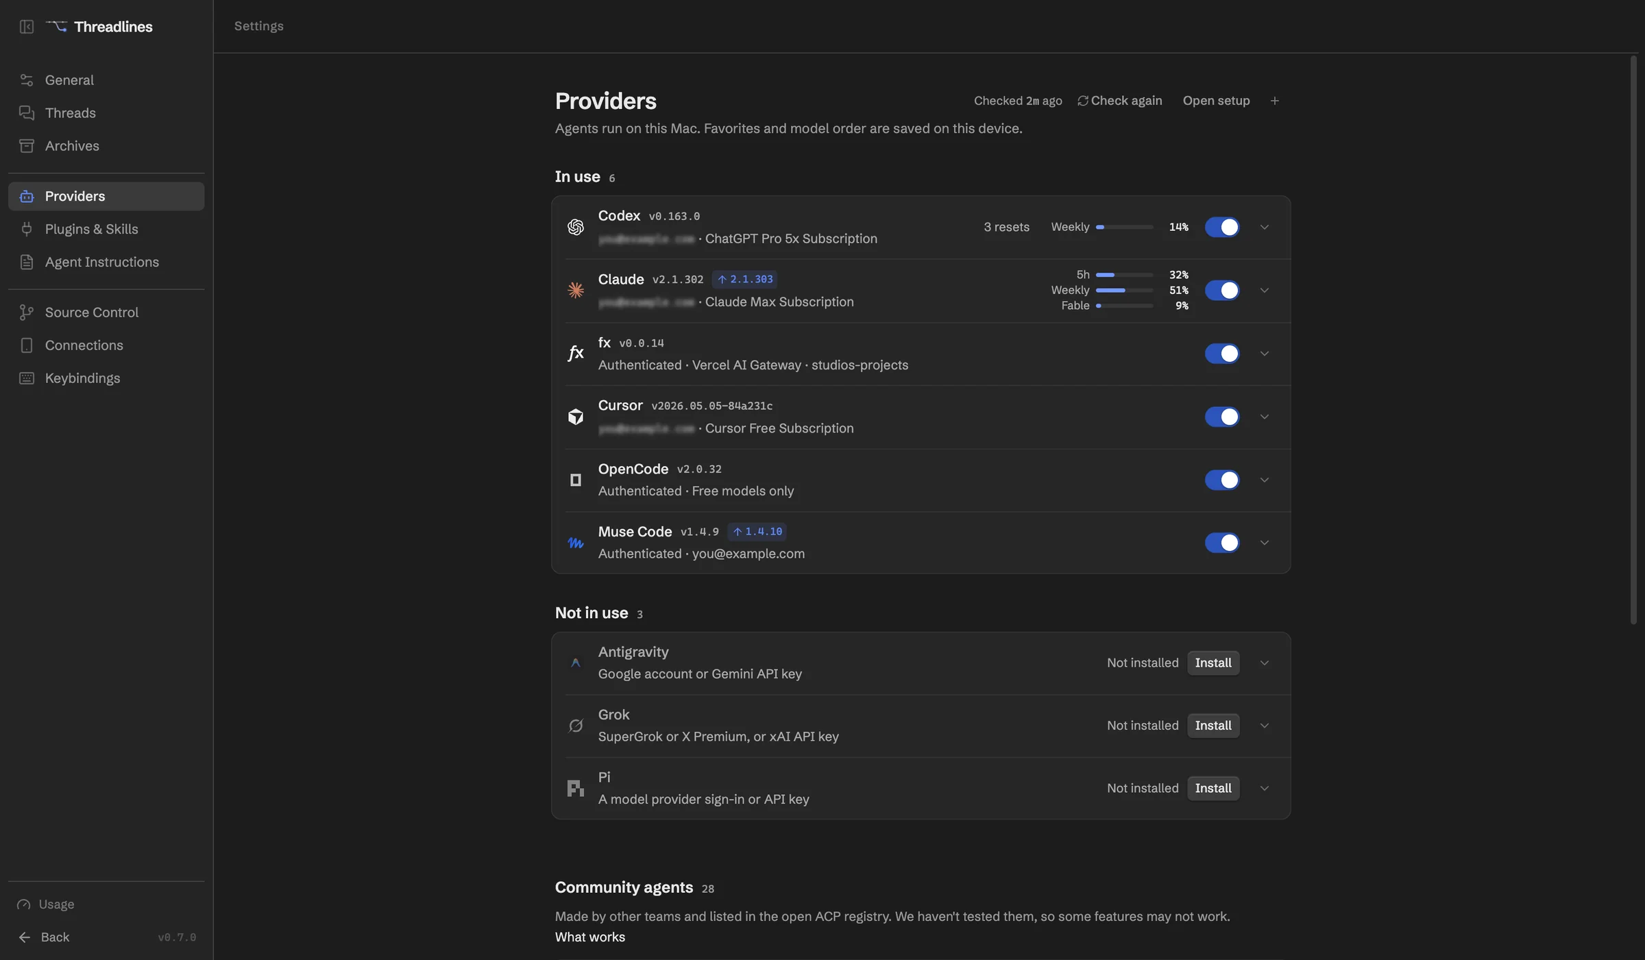The width and height of the screenshot is (1645, 960).
Task: Open the Plugins & Skills section
Action: coord(106,229)
